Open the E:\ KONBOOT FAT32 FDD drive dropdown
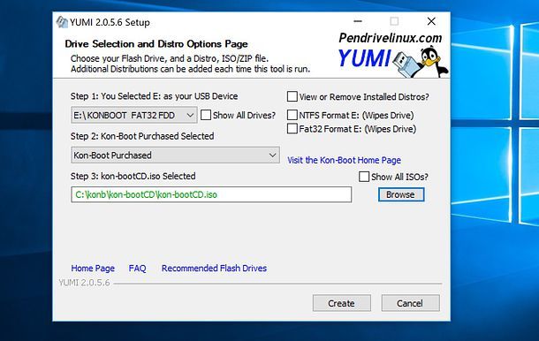The width and height of the screenshot is (539, 341). (134, 115)
